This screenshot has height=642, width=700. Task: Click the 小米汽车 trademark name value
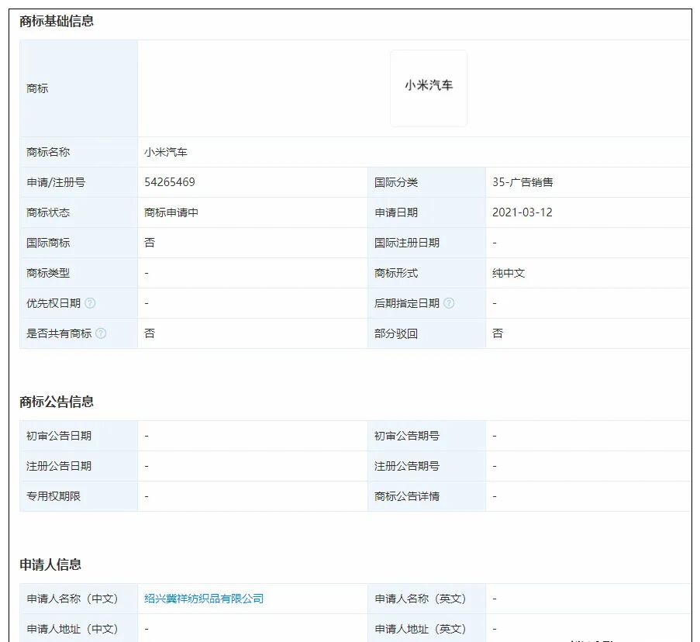click(x=166, y=152)
